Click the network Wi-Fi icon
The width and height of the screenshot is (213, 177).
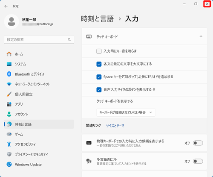[x=9, y=84]
